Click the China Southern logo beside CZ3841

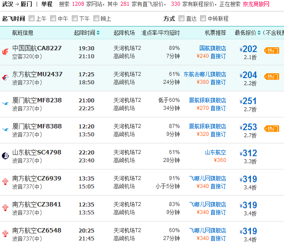coord(5,208)
